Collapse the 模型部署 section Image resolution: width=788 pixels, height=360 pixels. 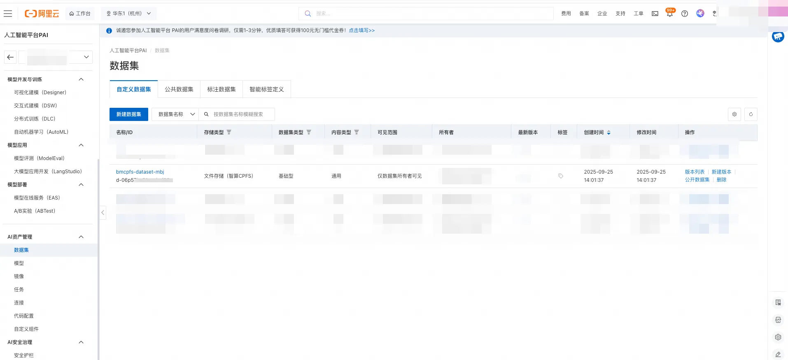(81, 185)
